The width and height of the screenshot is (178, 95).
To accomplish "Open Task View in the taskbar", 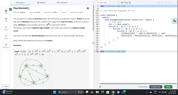I will tap(87, 92).
